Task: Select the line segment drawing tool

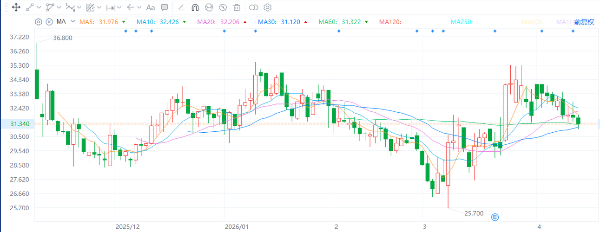Action: coord(30,7)
